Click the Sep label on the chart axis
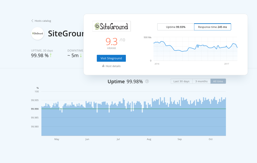The height and width of the screenshot is (163, 257). [x=180, y=139]
